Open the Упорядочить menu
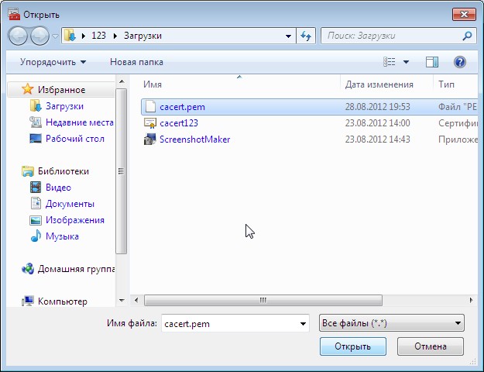Viewport: 484px width, 372px height. pyautogui.click(x=53, y=62)
